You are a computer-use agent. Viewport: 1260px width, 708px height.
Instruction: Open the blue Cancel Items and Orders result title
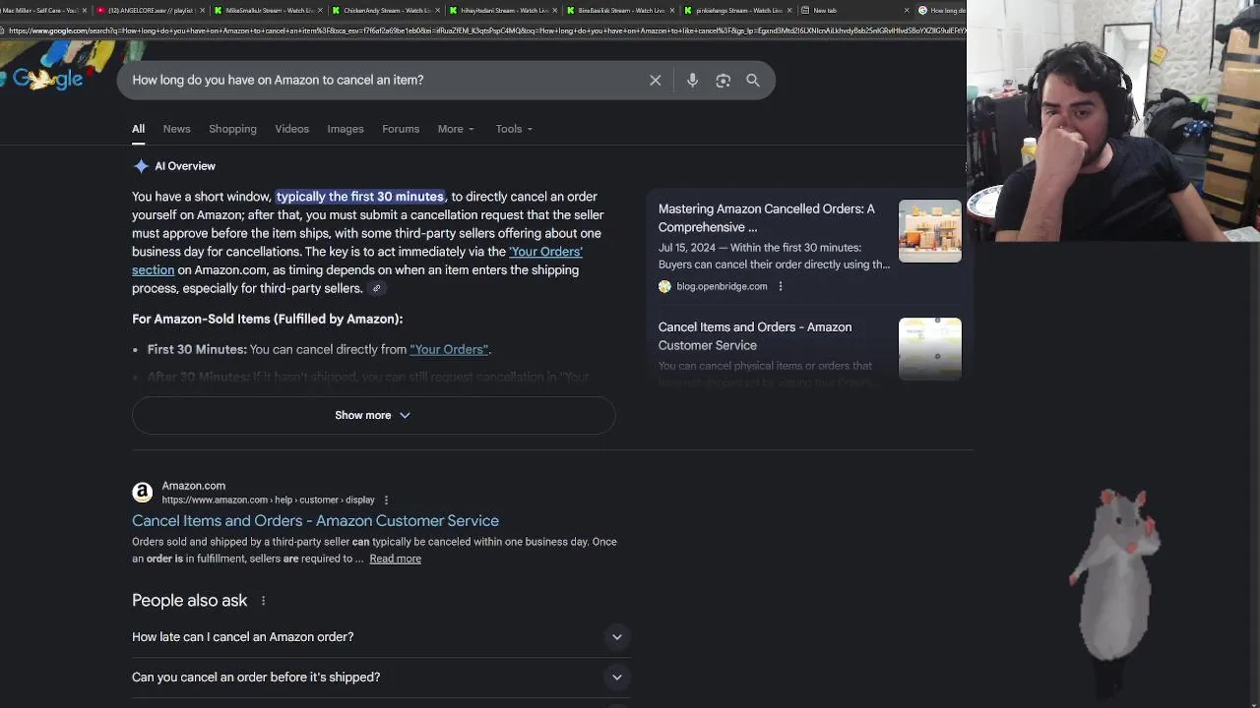coord(315,521)
